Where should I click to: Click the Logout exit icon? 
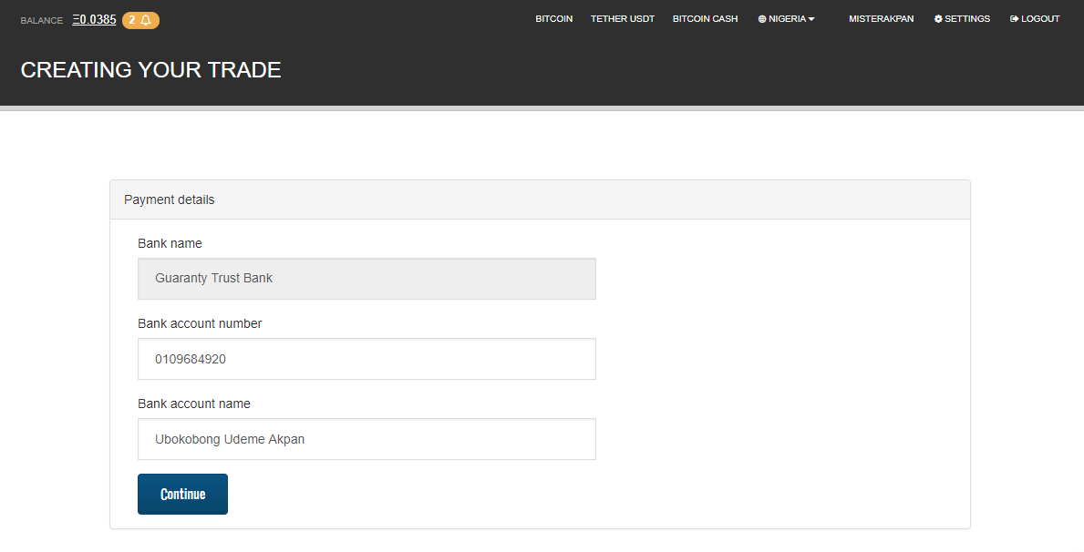coord(1012,18)
